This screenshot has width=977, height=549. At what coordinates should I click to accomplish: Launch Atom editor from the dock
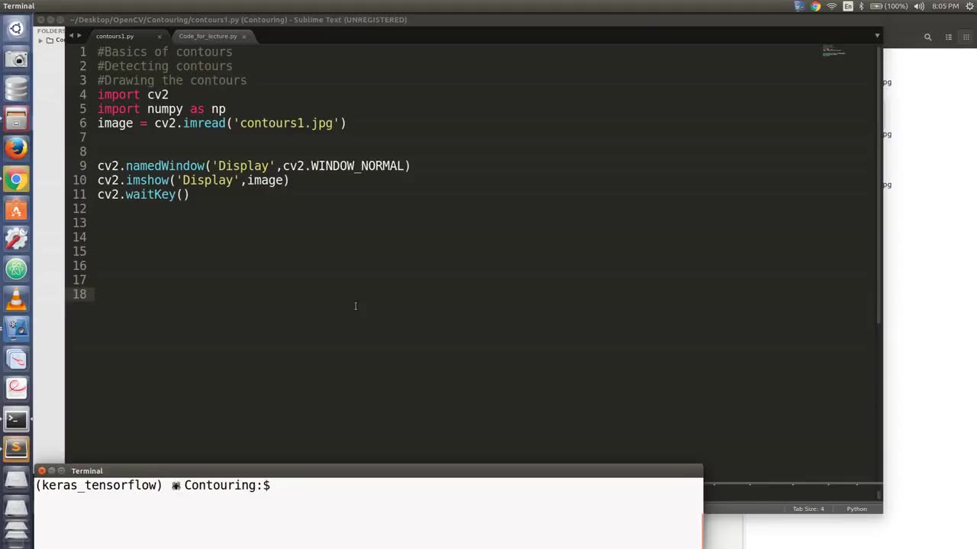click(x=16, y=268)
